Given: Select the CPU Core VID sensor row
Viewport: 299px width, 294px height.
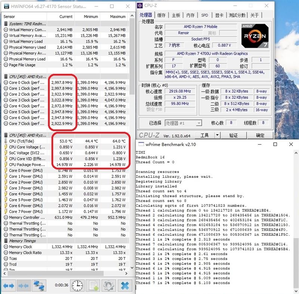Looking at the screenshot, I should (x=65, y=158).
